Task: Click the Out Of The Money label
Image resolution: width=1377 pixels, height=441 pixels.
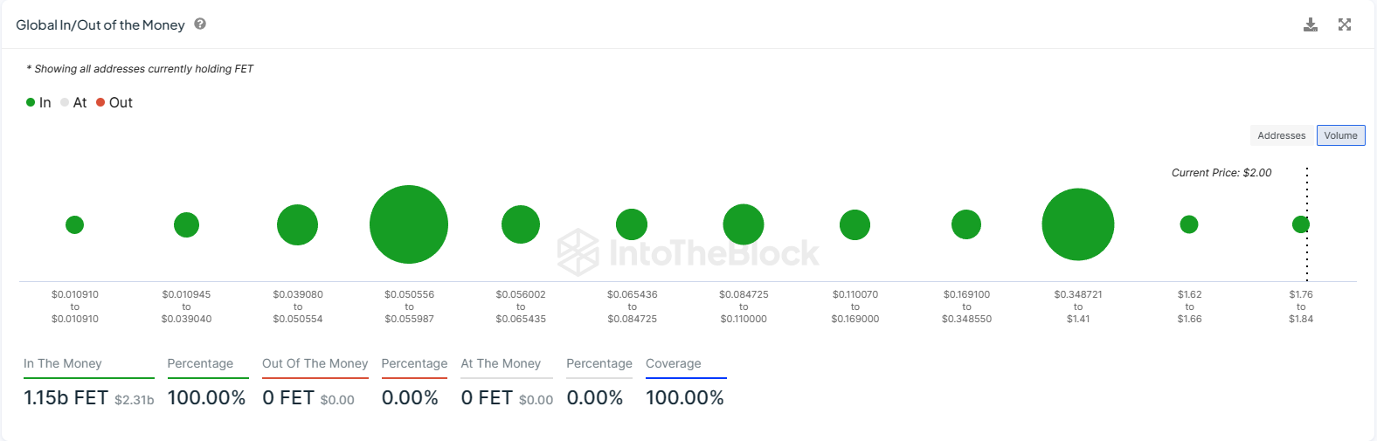Action: (315, 363)
